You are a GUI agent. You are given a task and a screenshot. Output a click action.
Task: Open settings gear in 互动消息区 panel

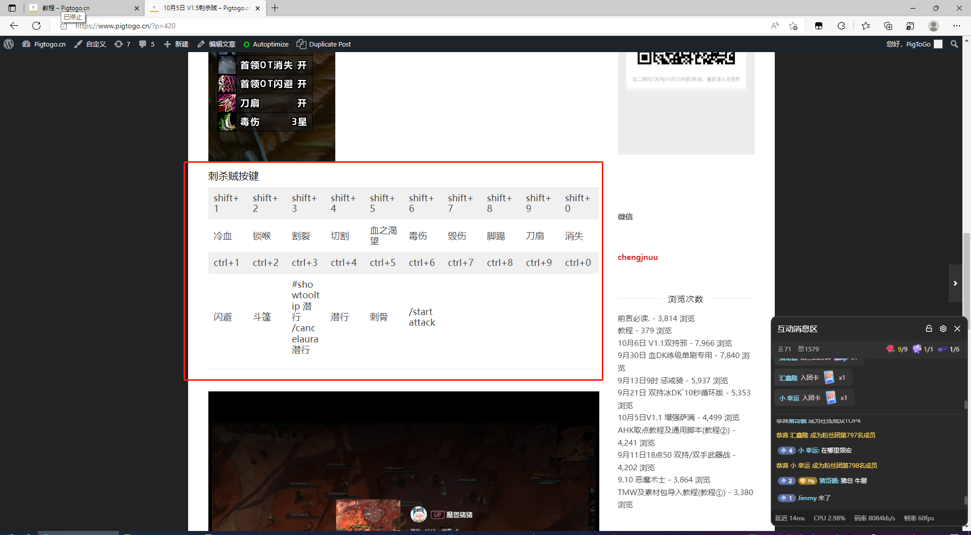943,329
